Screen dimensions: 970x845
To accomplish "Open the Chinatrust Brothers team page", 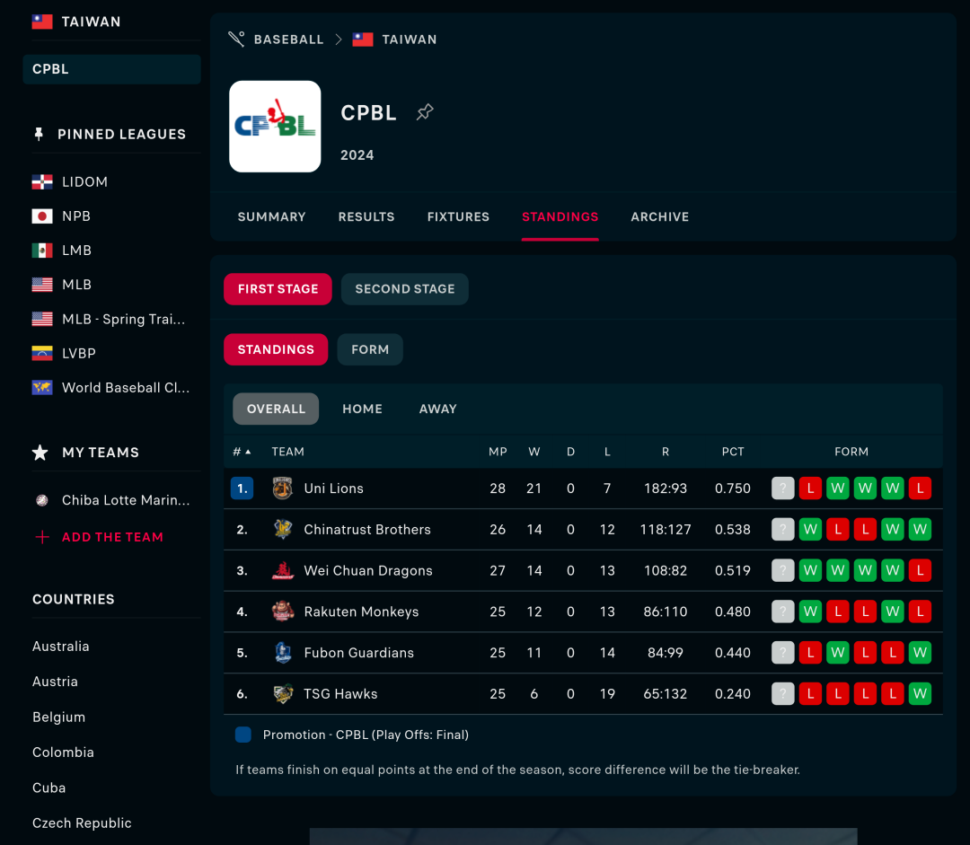I will tap(366, 530).
